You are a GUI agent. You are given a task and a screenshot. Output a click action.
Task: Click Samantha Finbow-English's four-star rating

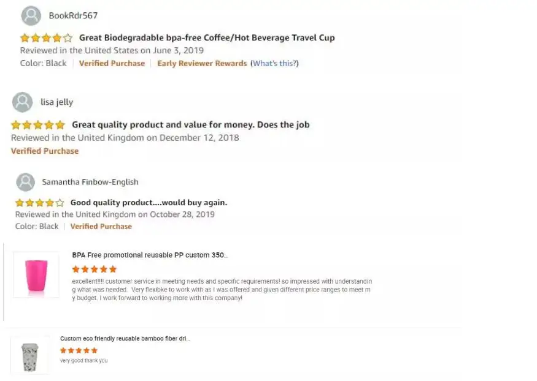click(39, 203)
